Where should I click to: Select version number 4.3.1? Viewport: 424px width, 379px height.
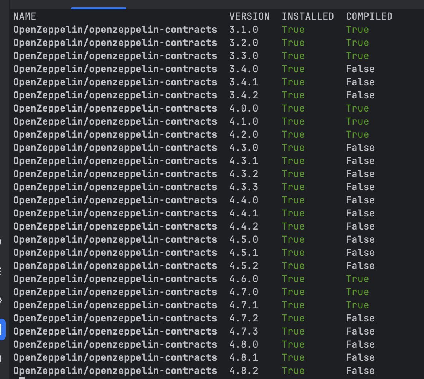[x=243, y=161]
